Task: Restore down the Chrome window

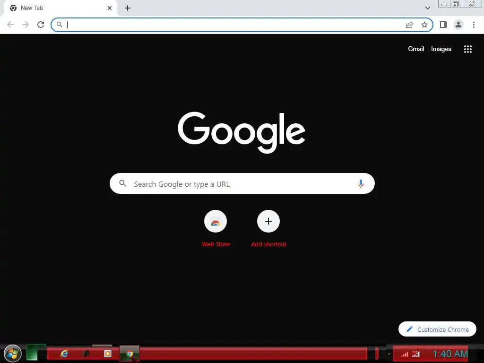Action: click(x=456, y=4)
